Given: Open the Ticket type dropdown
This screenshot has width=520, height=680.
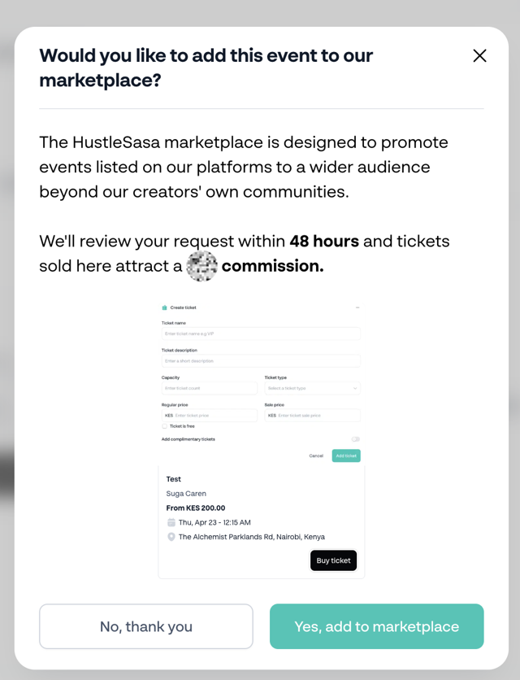Looking at the screenshot, I should click(x=313, y=388).
